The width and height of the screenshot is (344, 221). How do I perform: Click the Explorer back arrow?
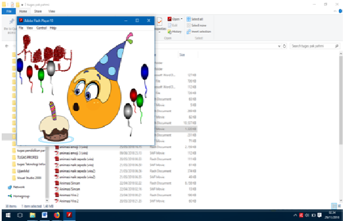pos(7,46)
